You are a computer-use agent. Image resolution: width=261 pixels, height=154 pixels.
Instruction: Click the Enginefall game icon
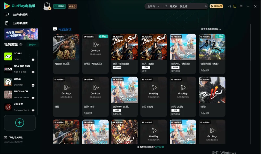click(x=8, y=82)
